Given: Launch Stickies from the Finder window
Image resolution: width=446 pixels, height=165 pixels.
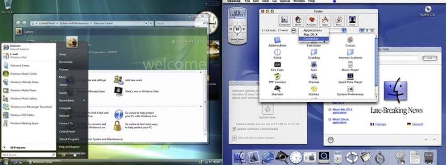Looking at the screenshot, I should click(x=314, y=91).
